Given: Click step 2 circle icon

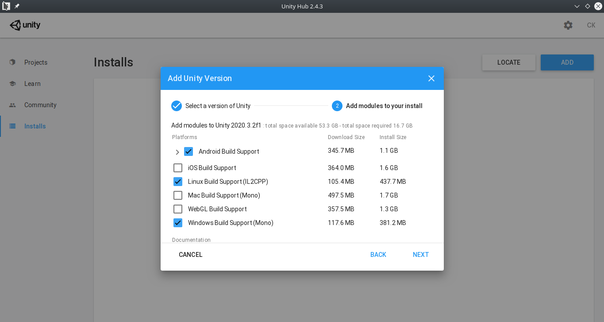Looking at the screenshot, I should point(337,106).
